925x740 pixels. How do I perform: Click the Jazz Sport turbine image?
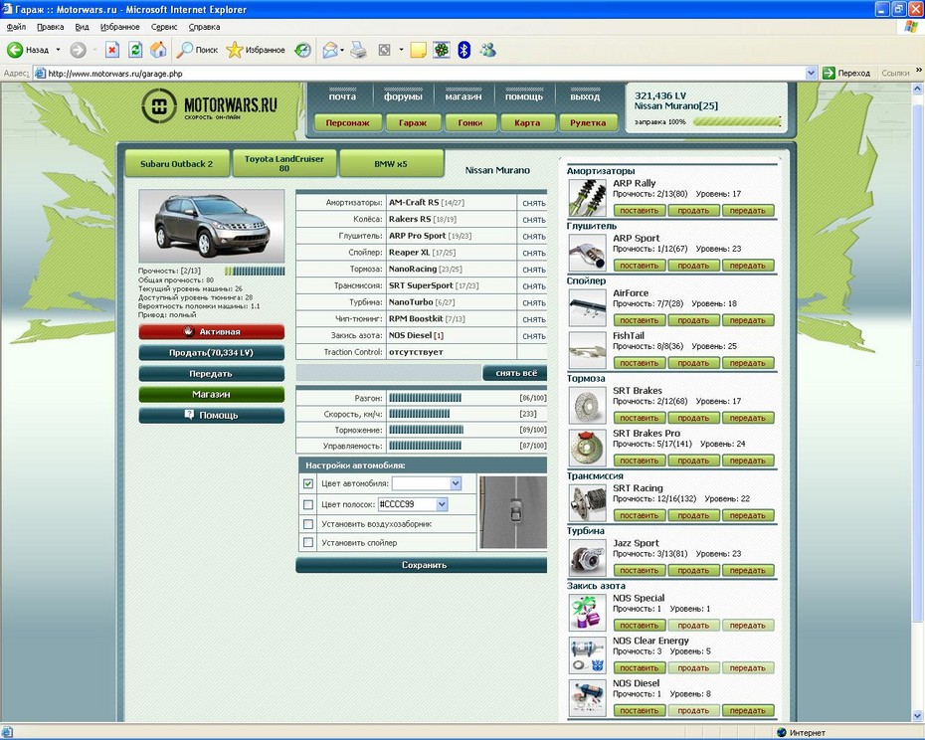pos(587,558)
